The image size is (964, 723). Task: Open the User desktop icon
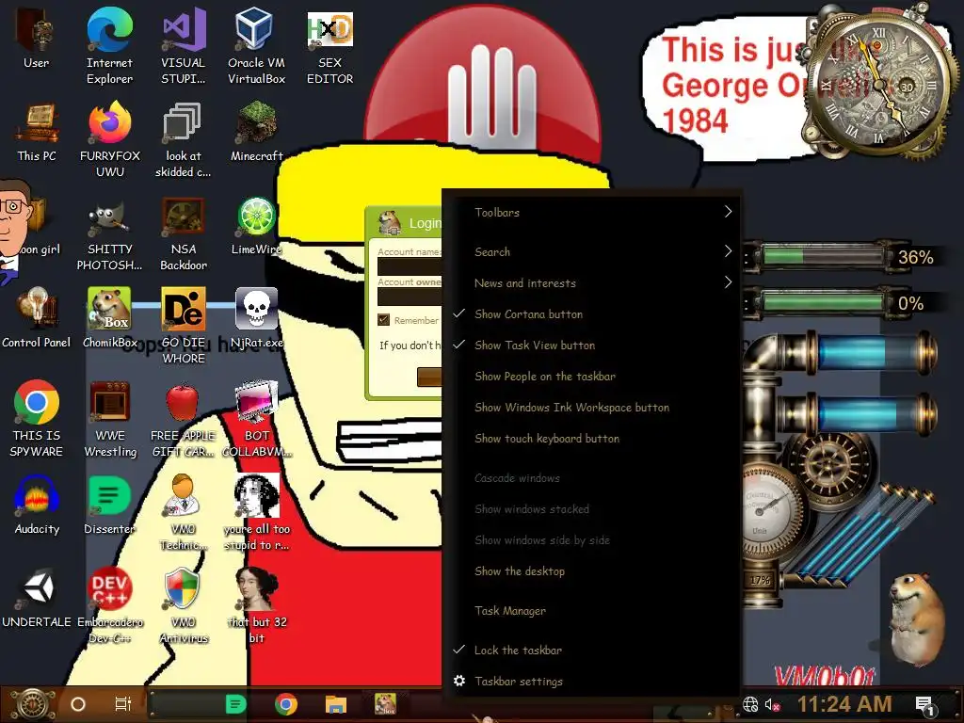tap(36, 38)
